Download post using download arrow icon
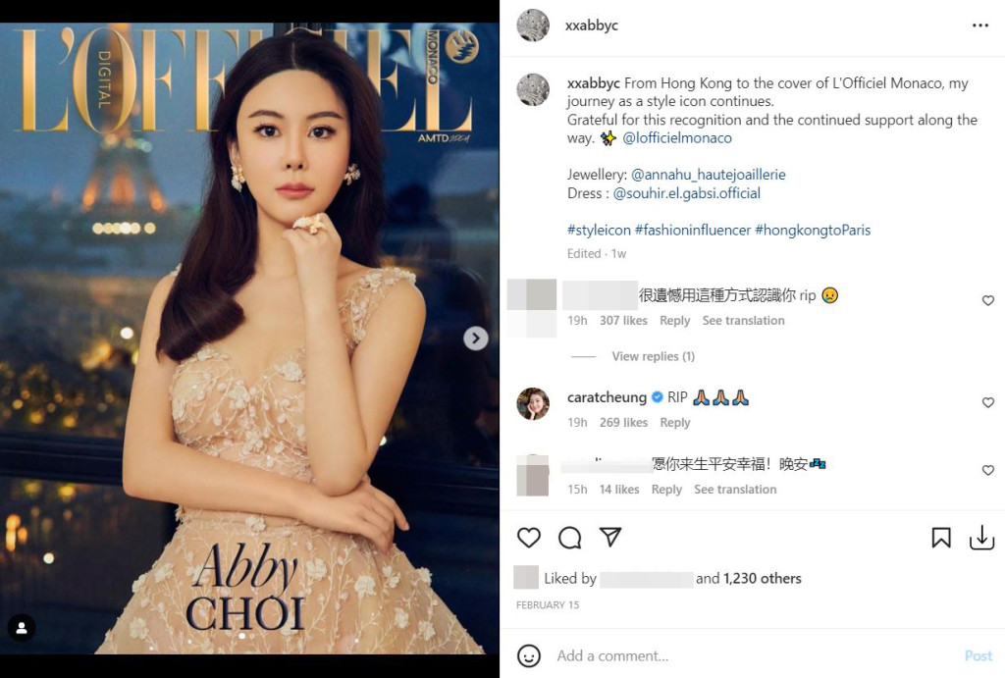The height and width of the screenshot is (678, 1005). click(x=981, y=538)
